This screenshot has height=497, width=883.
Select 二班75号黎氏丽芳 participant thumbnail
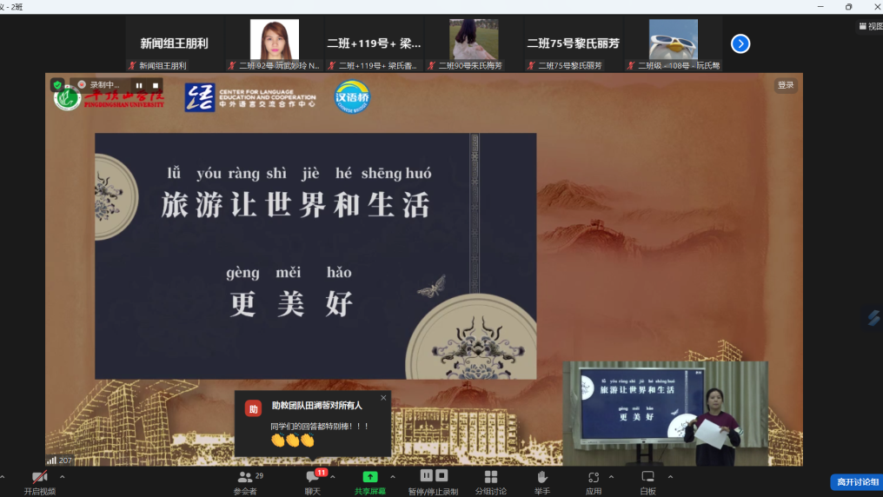pyautogui.click(x=573, y=45)
